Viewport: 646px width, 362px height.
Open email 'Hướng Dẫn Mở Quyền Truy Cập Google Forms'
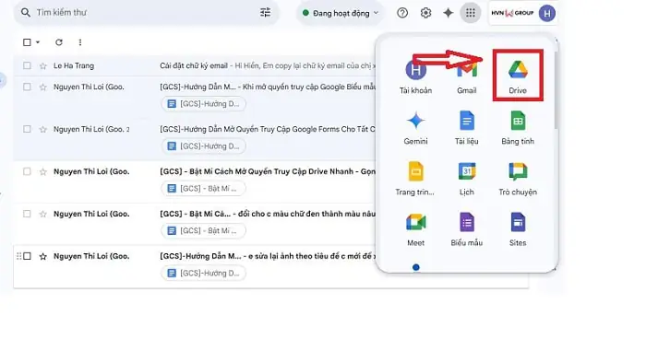click(x=268, y=129)
